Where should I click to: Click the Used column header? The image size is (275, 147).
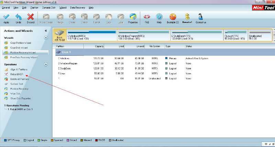tap(114, 46)
